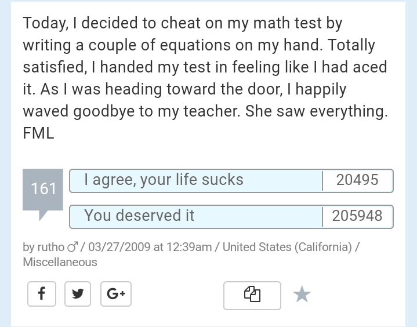Screen dimensions: 417x327
Task: Click the word "by" before the author name
Action: pos(28,247)
